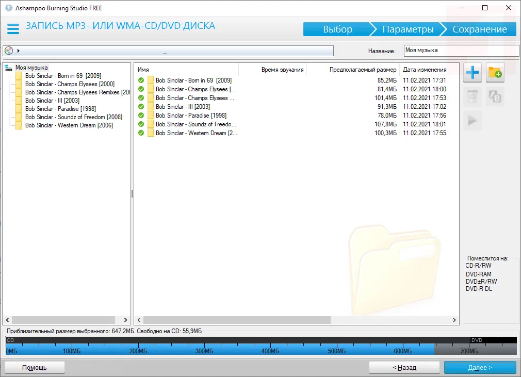
Task: Click the Далее > button
Action: coord(480,367)
